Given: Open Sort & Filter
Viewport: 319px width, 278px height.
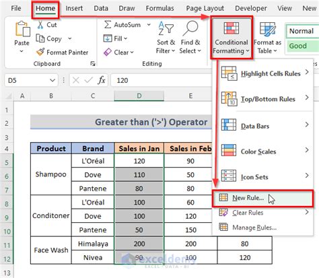Looking at the screenshot, I should (166, 37).
